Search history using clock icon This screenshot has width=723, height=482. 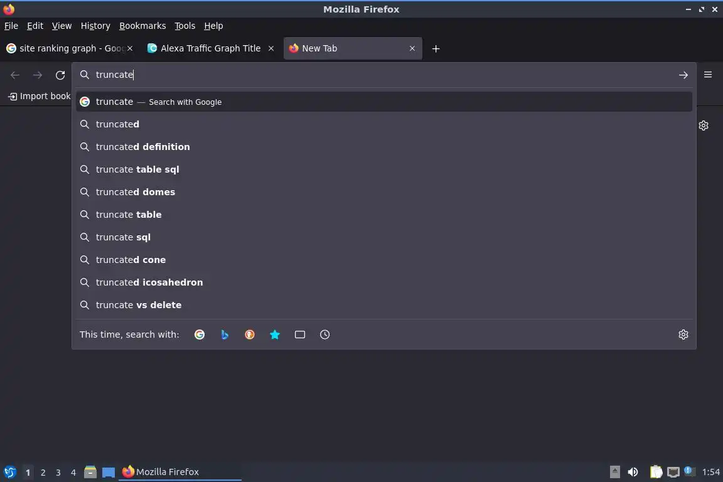[x=324, y=335]
